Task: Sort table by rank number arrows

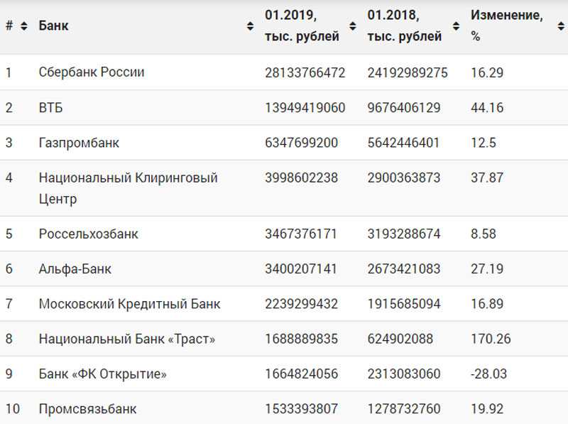Action: tap(24, 26)
